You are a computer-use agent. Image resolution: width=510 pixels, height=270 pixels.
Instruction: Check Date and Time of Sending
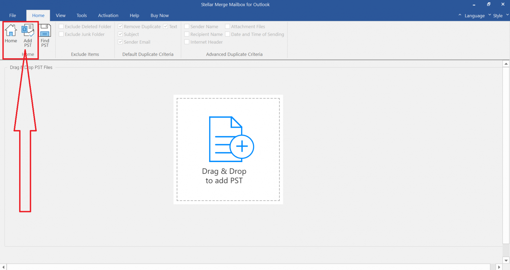pos(228,34)
